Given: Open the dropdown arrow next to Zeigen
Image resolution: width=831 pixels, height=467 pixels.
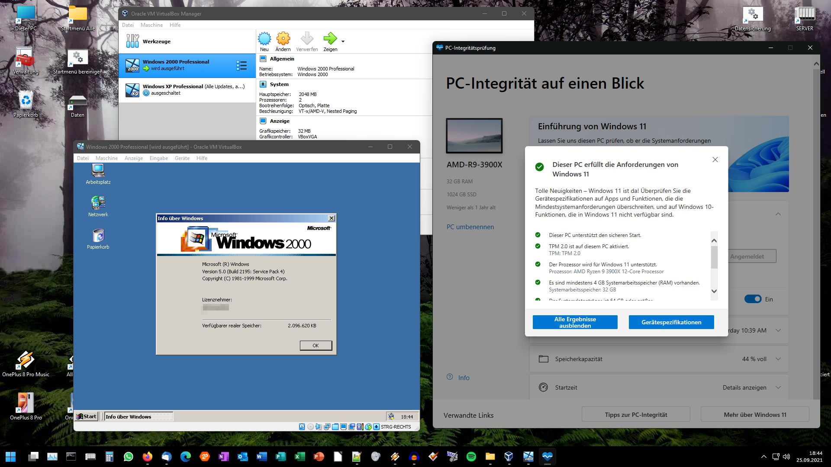Looking at the screenshot, I should [343, 42].
